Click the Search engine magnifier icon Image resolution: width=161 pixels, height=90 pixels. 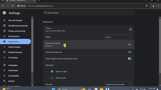[x=4, y=47]
